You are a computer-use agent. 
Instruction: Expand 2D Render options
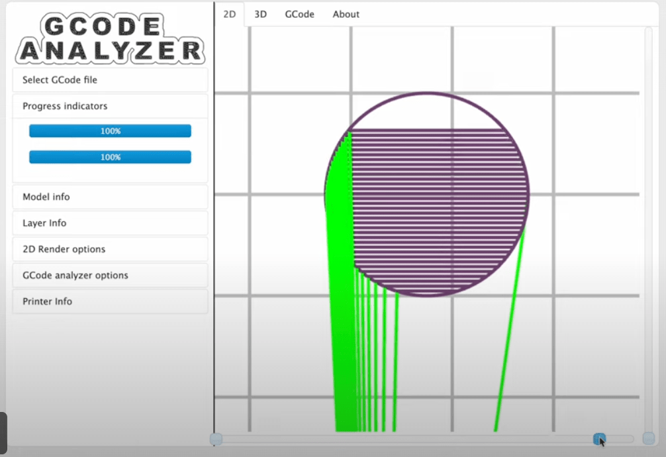(110, 249)
